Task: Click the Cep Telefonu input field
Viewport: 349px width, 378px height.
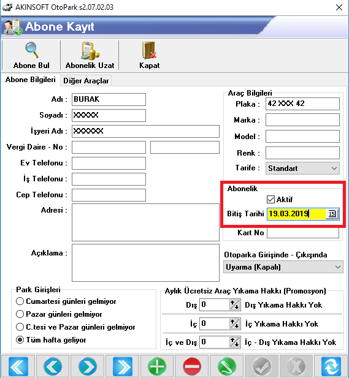Action: (109, 195)
